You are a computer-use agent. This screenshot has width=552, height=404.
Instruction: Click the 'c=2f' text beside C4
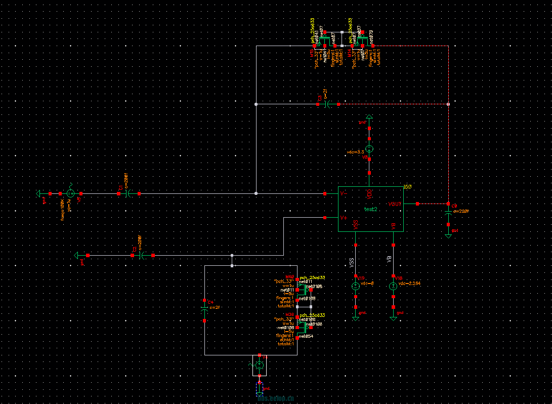215,307
